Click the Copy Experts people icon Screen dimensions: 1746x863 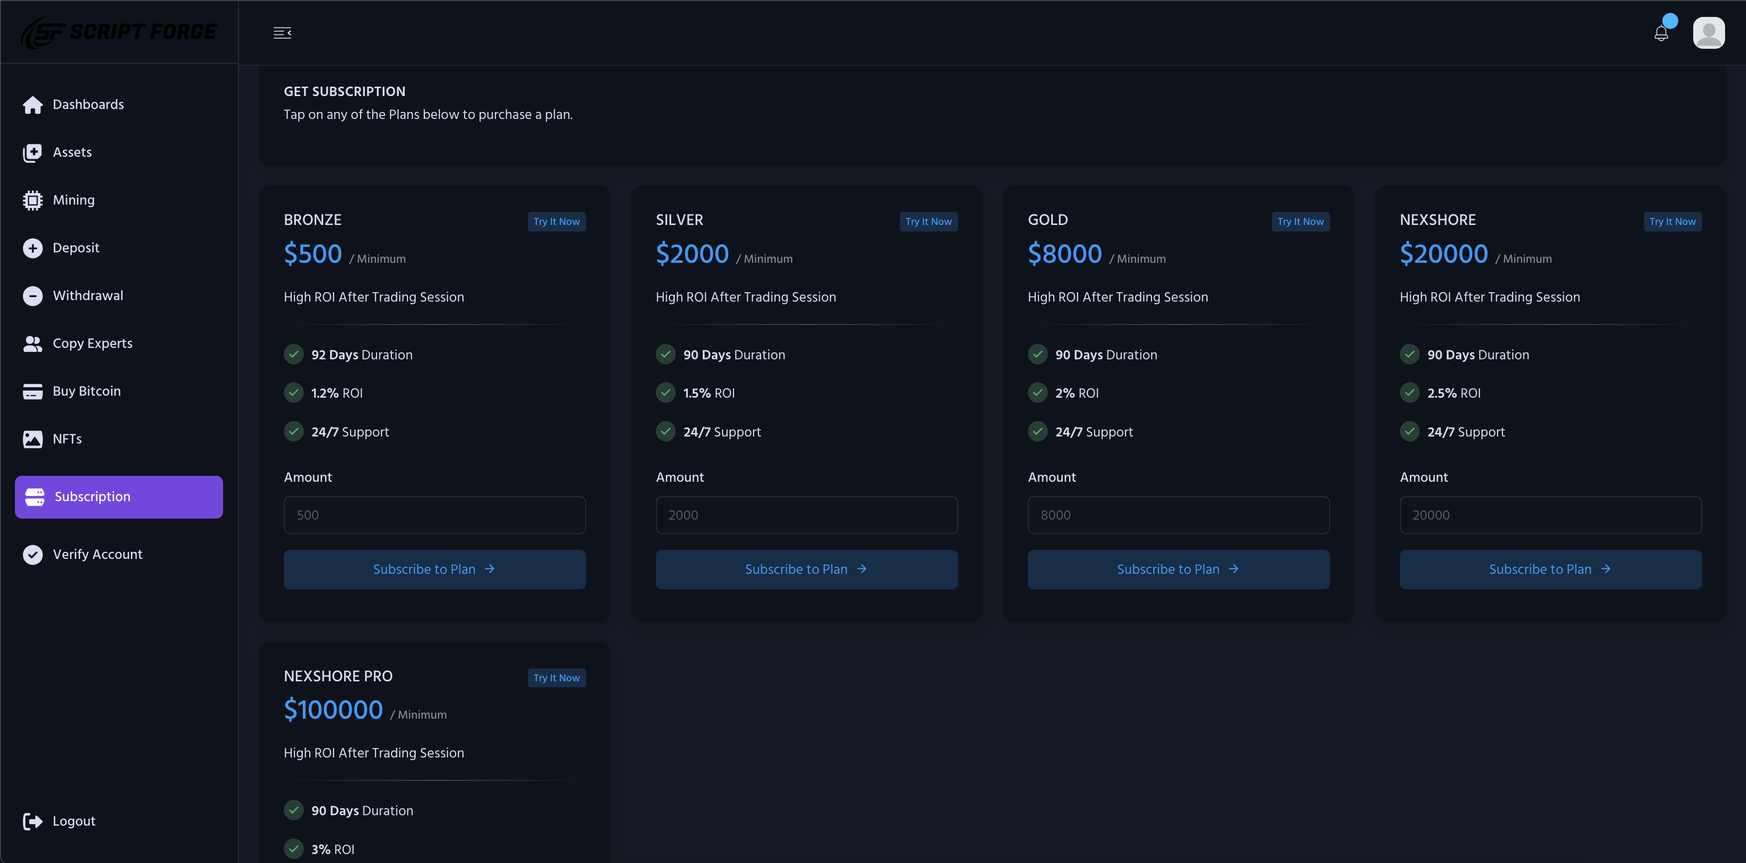pos(32,343)
